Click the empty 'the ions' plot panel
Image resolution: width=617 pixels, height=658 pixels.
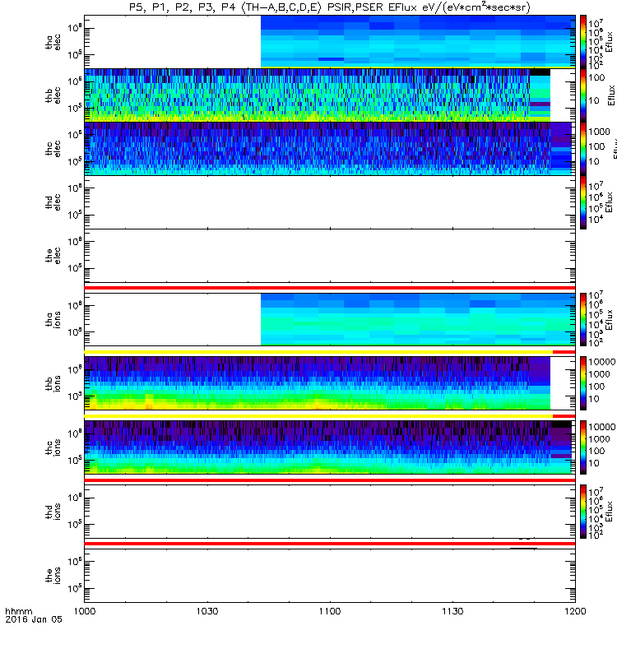[x=330, y=576]
